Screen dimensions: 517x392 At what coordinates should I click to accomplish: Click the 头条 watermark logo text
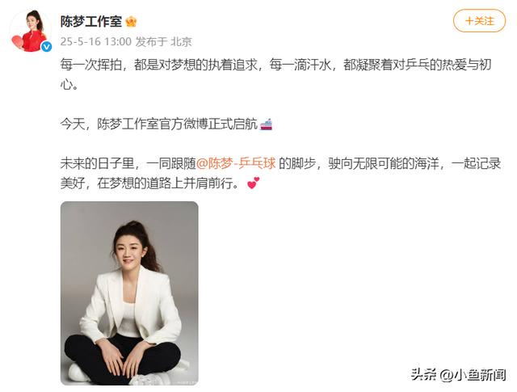(x=423, y=374)
